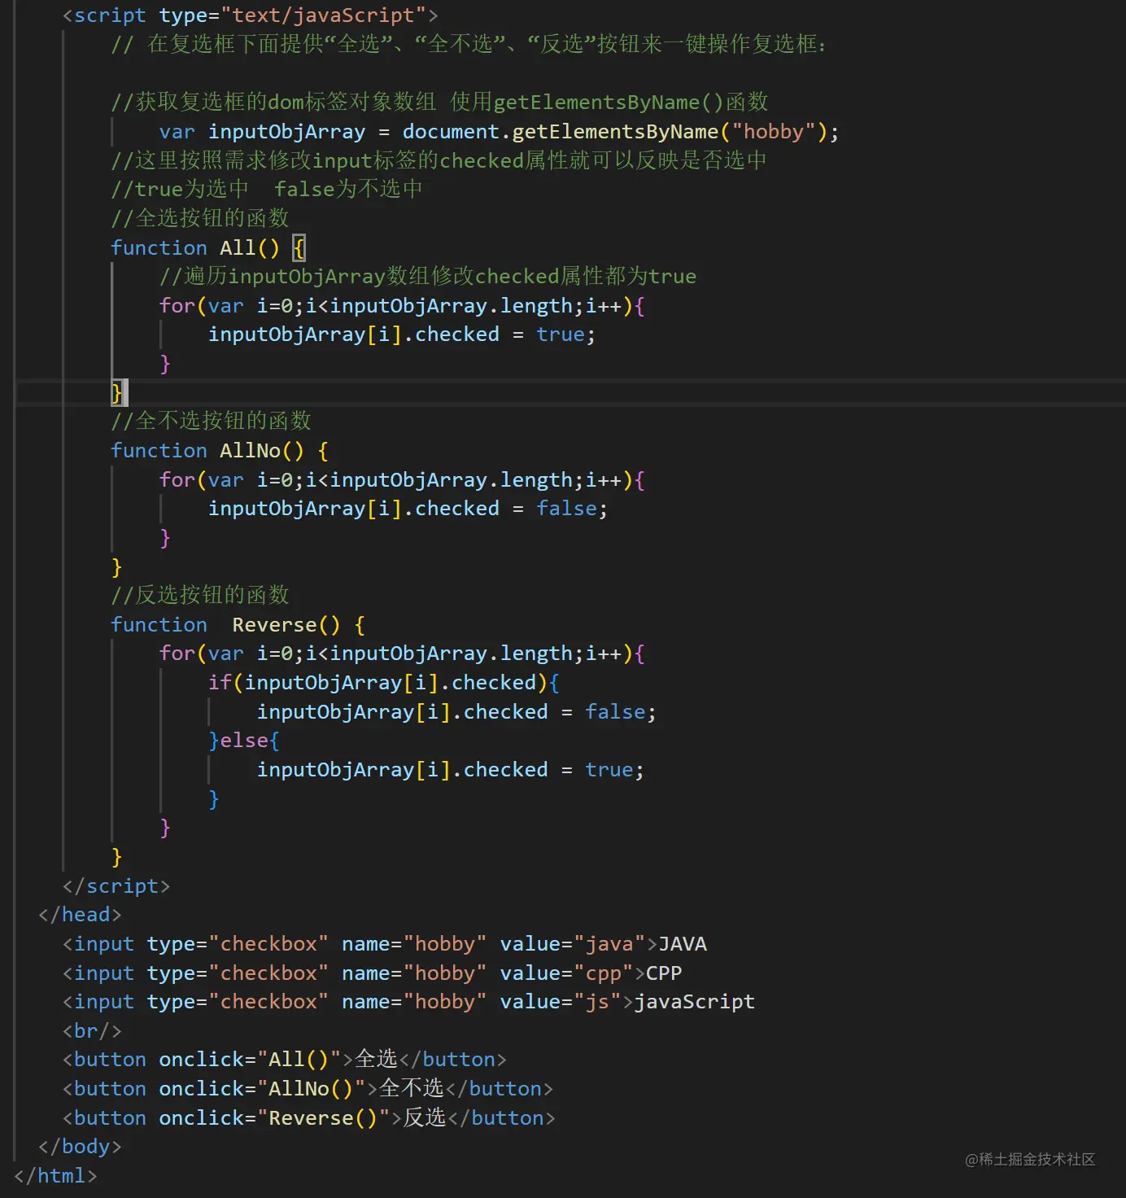Viewport: 1126px width, 1198px height.
Task: Click the input line with value="js"
Action: (x=408, y=1002)
